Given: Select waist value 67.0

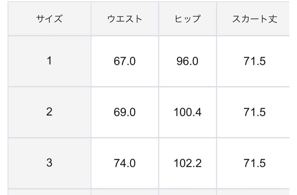Looking at the screenshot, I should tap(125, 61).
